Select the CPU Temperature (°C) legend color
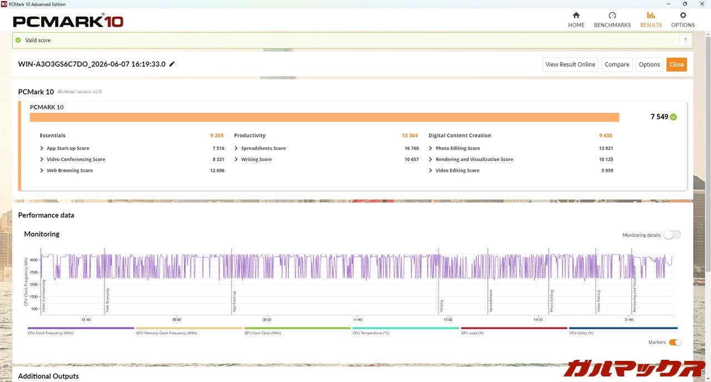Image resolution: width=711 pixels, height=382 pixels. (x=406, y=328)
